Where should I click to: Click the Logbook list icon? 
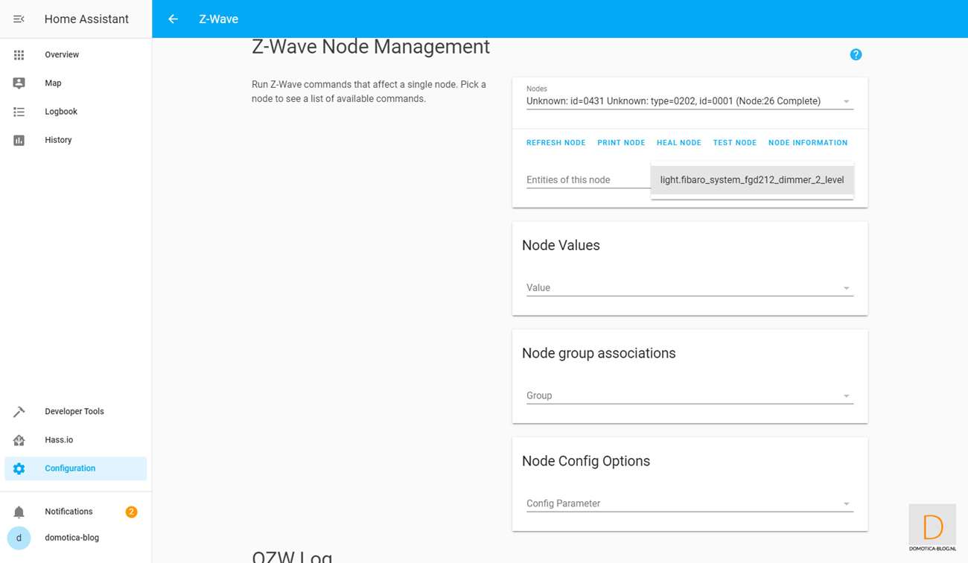(19, 112)
